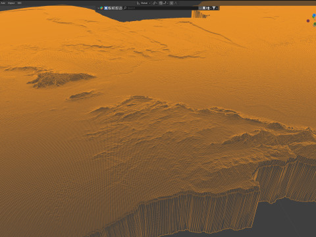The image size is (316, 237).
Task: Click the filter funnel icon
Action: 214,8
